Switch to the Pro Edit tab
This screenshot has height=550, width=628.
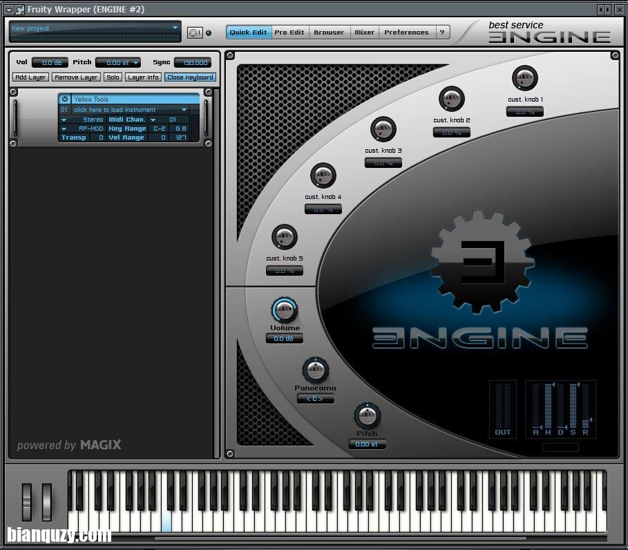pos(289,32)
